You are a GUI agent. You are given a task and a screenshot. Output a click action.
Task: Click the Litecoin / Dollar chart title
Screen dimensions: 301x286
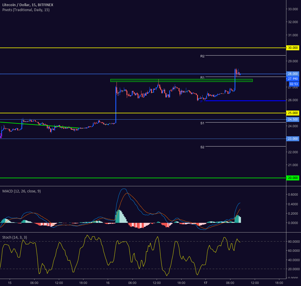(28, 5)
